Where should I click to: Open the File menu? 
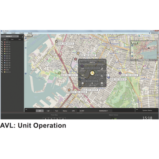point(5,33)
